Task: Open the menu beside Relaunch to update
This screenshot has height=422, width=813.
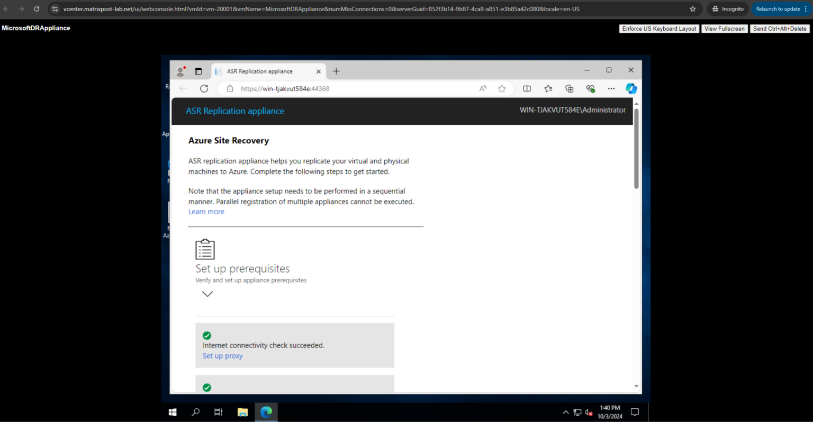Action: coord(806,8)
